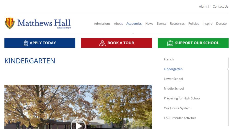The width and height of the screenshot is (230, 129).
Task: Go to the Middle School page
Action: 174,88
